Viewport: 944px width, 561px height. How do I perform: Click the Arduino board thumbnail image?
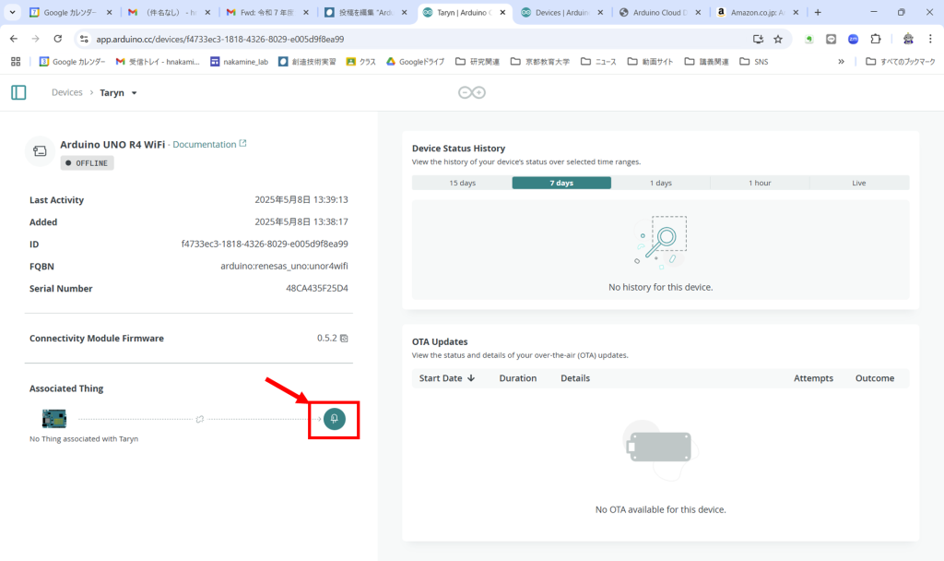54,419
